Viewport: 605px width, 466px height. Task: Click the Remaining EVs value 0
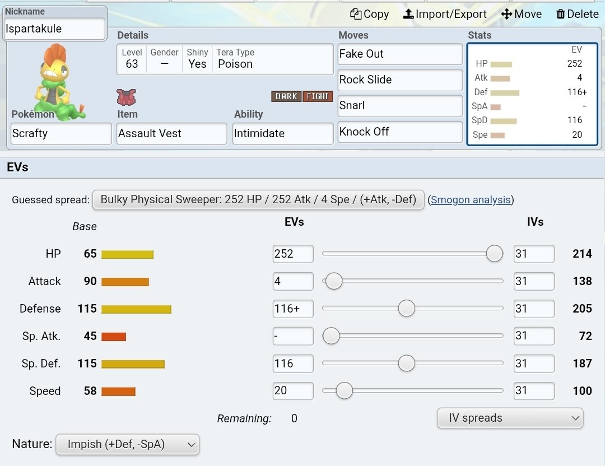pyautogui.click(x=295, y=418)
